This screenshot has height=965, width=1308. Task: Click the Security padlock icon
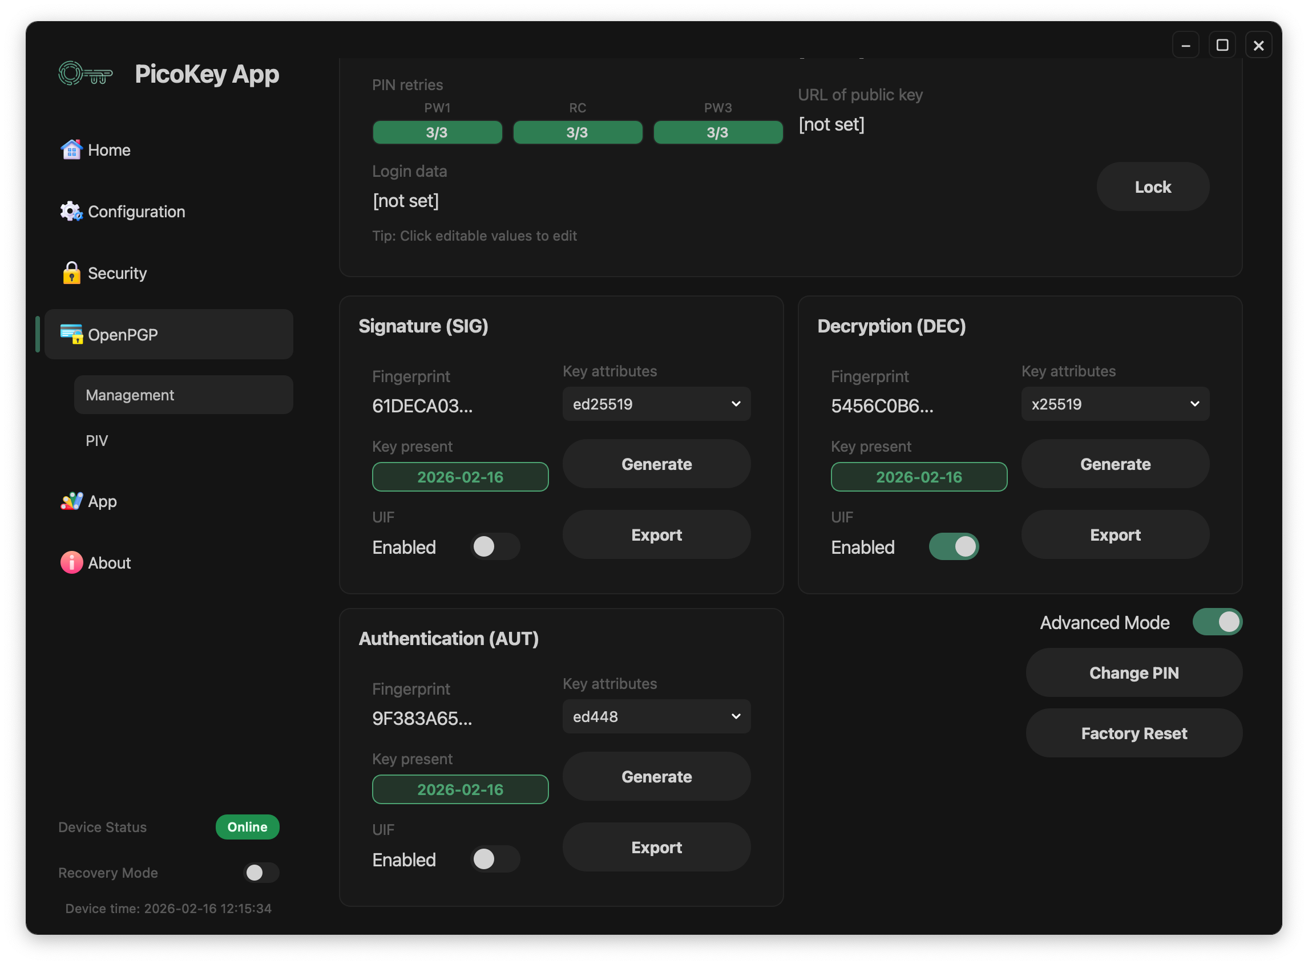[x=71, y=273]
